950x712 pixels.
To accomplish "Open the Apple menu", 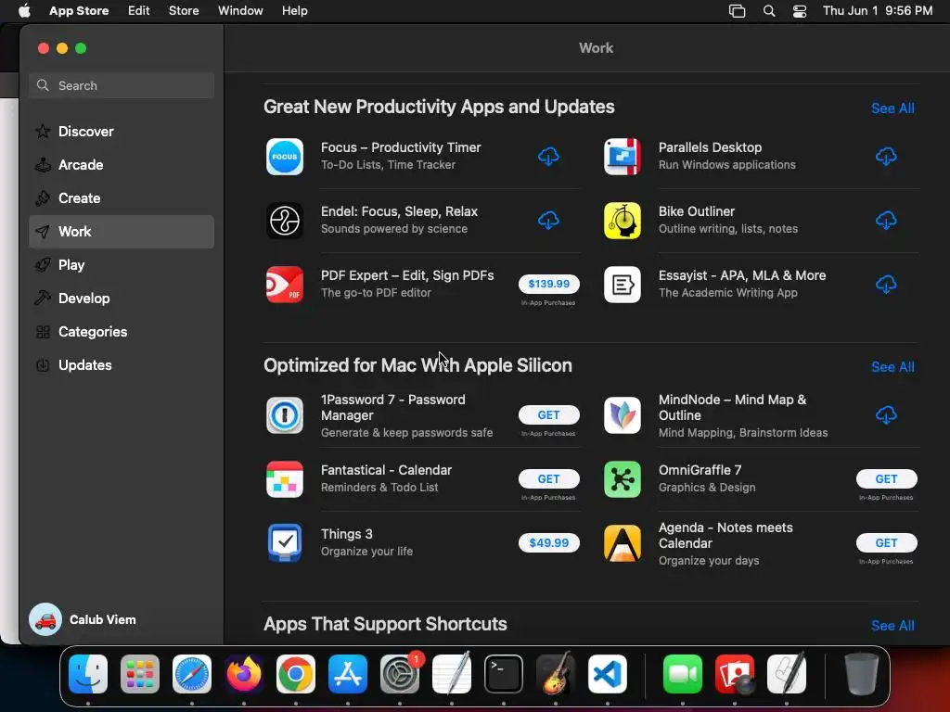I will pyautogui.click(x=24, y=11).
